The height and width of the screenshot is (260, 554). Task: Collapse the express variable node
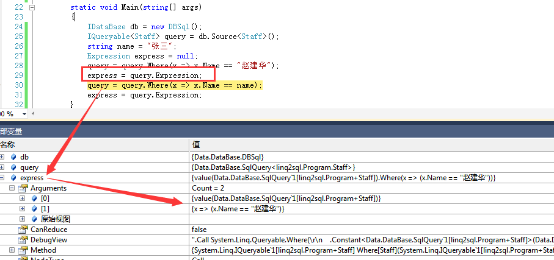point(2,178)
